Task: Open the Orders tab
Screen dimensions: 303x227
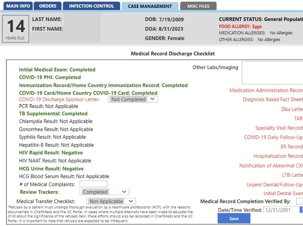Action: coord(47,6)
